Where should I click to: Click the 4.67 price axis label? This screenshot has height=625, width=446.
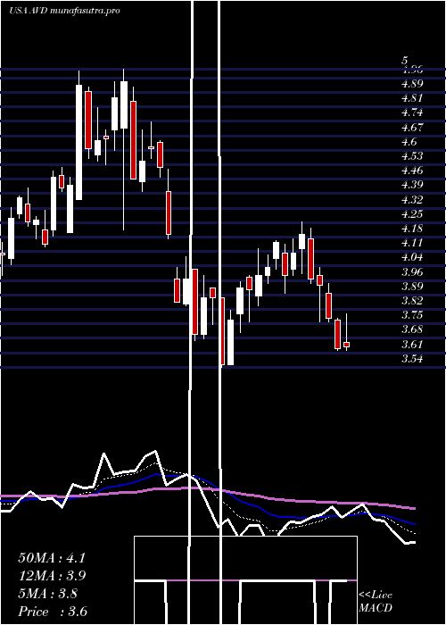(x=412, y=127)
